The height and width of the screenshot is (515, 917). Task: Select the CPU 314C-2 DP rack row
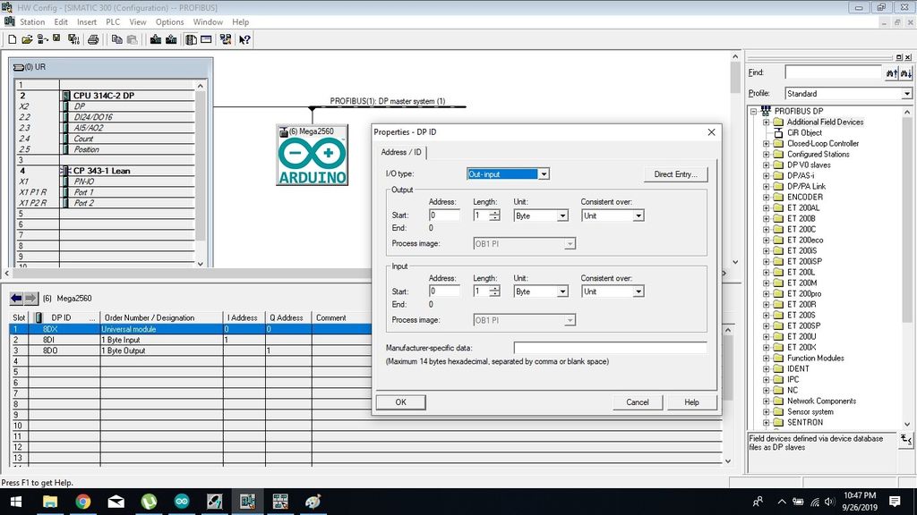tap(106, 95)
